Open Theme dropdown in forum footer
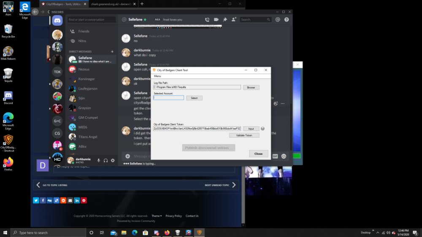422x237 pixels. pyautogui.click(x=157, y=216)
